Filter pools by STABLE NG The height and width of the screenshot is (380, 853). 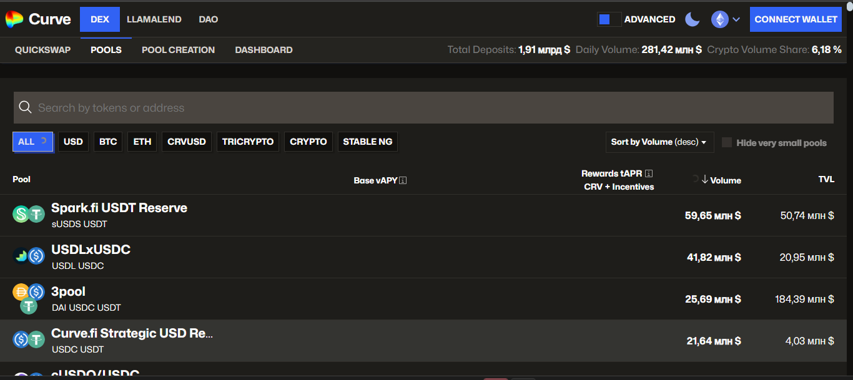[x=368, y=142]
